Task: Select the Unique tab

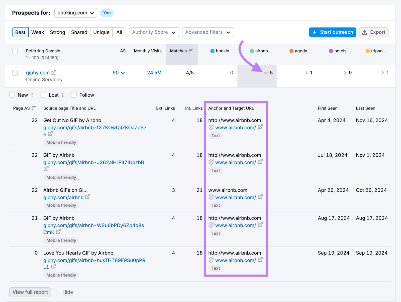Action: pos(101,32)
